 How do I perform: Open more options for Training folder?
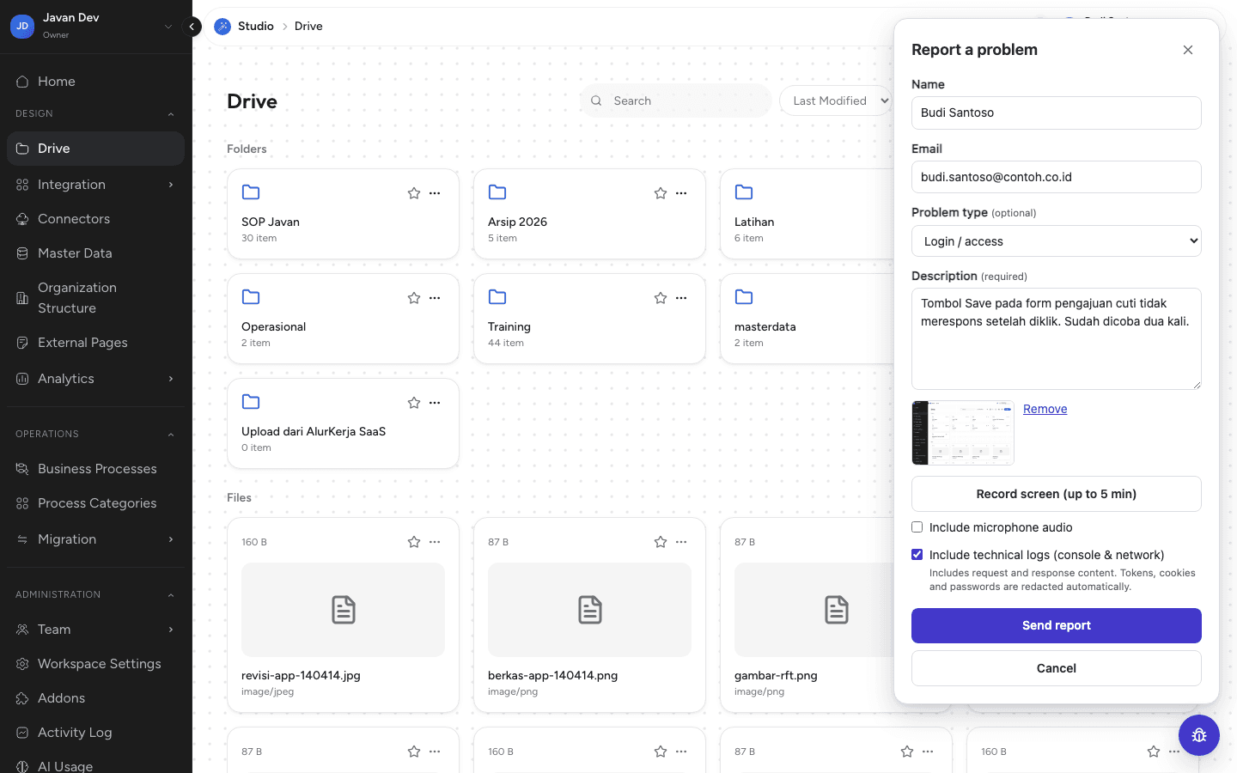point(681,298)
